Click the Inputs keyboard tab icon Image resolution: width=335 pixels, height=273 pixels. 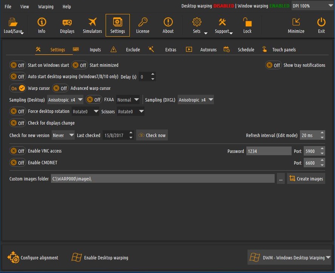pos(76,49)
